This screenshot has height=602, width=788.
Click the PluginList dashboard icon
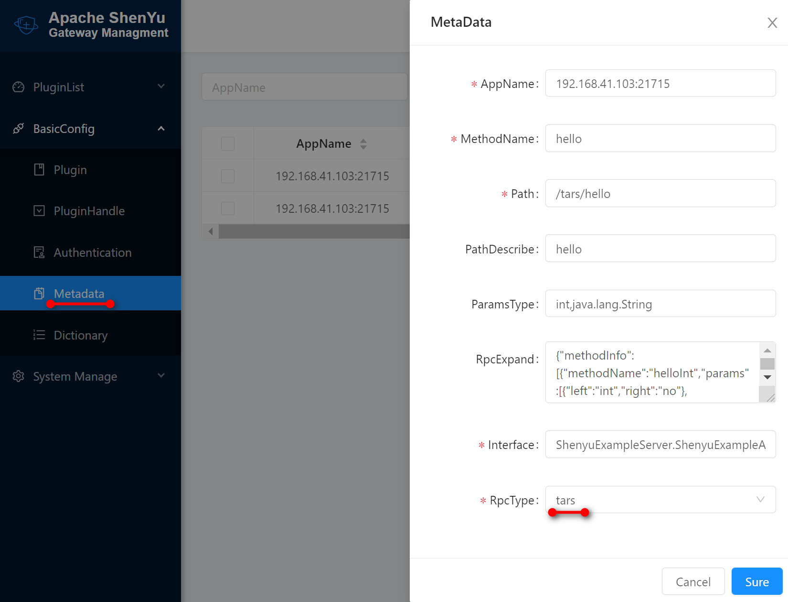[18, 87]
